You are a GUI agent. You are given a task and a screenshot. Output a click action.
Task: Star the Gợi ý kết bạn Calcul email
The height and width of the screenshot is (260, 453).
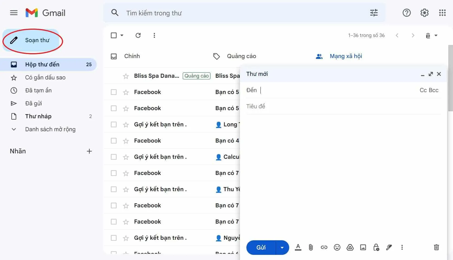[126, 157]
